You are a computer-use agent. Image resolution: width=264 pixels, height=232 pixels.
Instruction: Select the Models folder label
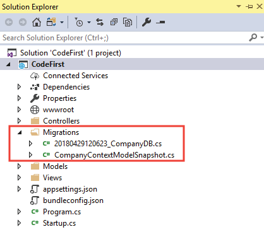[x=56, y=166]
